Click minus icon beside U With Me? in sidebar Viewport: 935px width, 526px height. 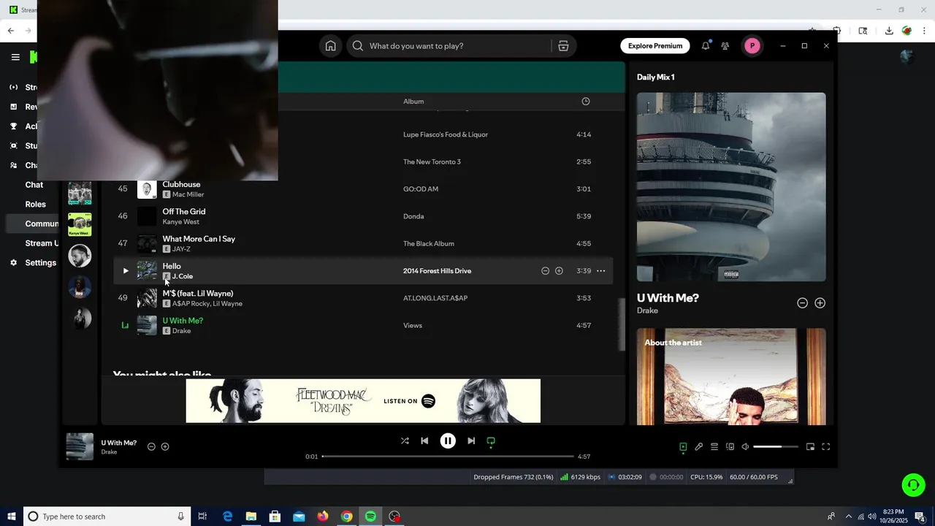pos(802,303)
